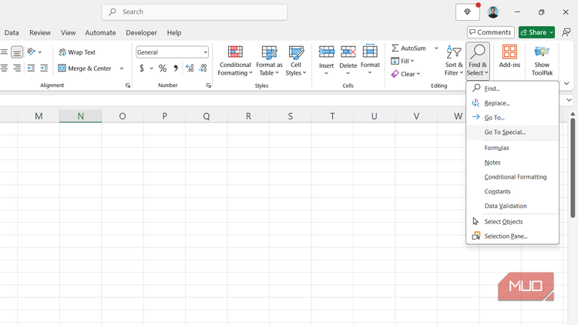The image size is (578, 325).
Task: Click the Search box in title bar
Action: click(195, 12)
